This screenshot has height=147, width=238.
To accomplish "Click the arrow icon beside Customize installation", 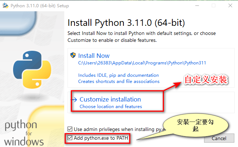I will coord(74,100).
